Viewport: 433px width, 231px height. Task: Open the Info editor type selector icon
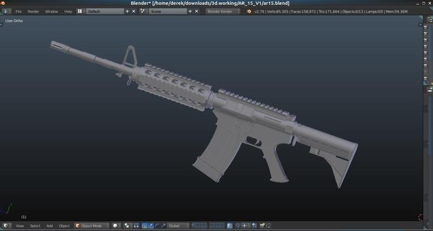(x=5, y=11)
